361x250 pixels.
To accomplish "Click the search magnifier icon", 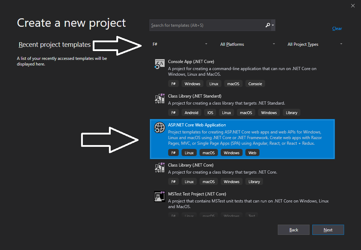I will point(268,25).
